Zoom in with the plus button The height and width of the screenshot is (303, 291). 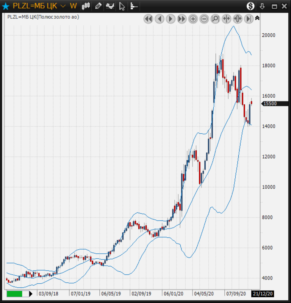pos(193,19)
